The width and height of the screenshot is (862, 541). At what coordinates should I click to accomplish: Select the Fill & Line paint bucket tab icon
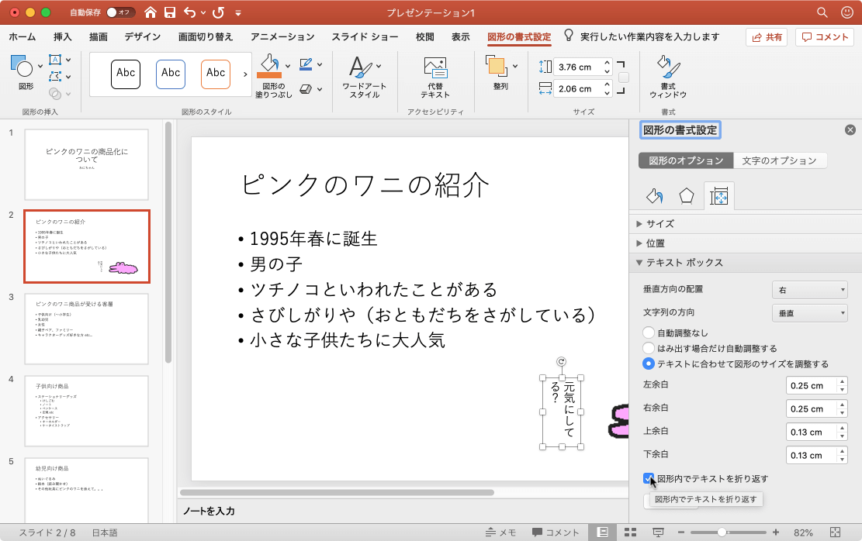[654, 196]
